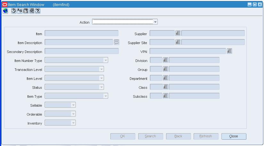Image resolution: width=264 pixels, height=146 pixels.
Task: Click the Secondary Description text field
Action: point(82,51)
